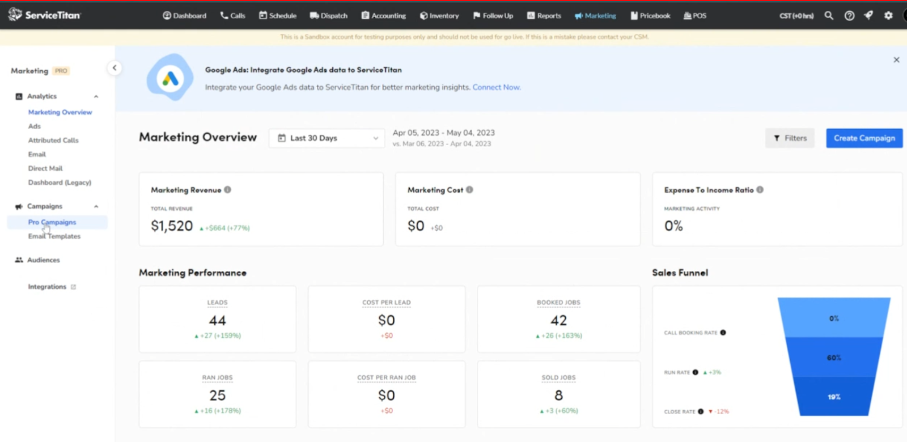907x442 pixels.
Task: Open the Reports menu
Action: click(x=544, y=15)
